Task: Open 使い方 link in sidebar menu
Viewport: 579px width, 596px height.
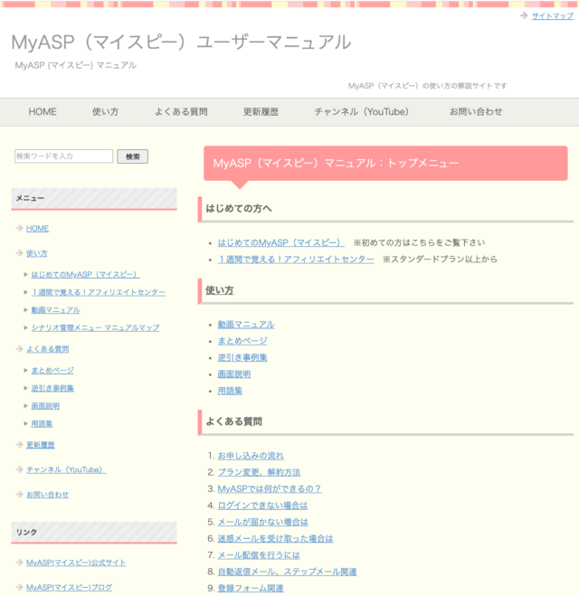Action: pos(37,253)
